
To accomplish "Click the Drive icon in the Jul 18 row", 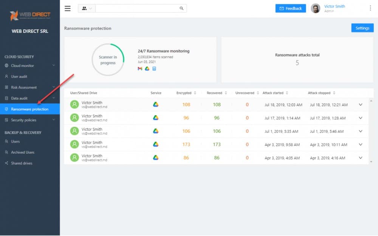I will point(156,105).
